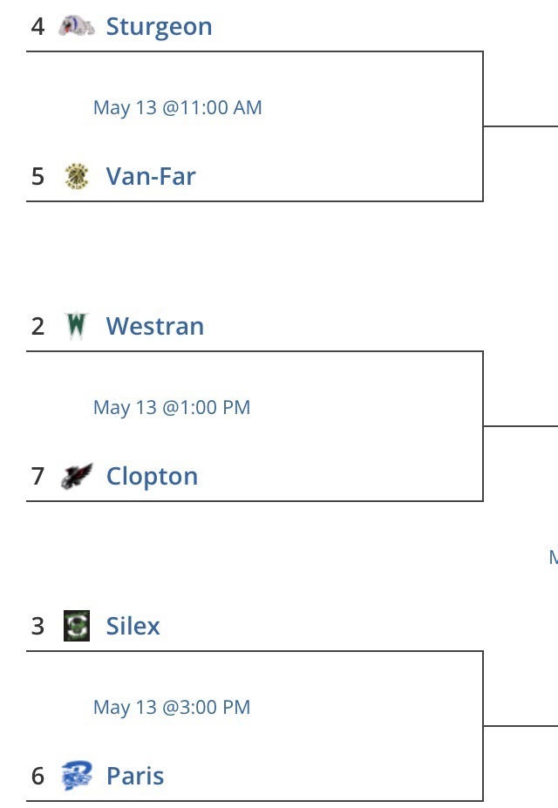Open the Sturgeon team link
Viewport: 558px width, 808px height.
coord(160,27)
